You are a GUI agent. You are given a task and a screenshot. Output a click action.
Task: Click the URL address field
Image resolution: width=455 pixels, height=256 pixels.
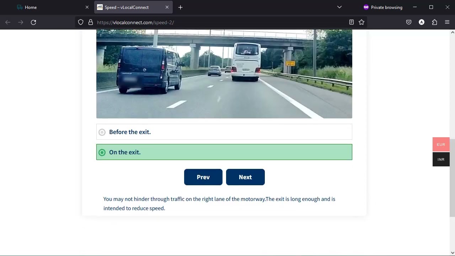click(220, 22)
